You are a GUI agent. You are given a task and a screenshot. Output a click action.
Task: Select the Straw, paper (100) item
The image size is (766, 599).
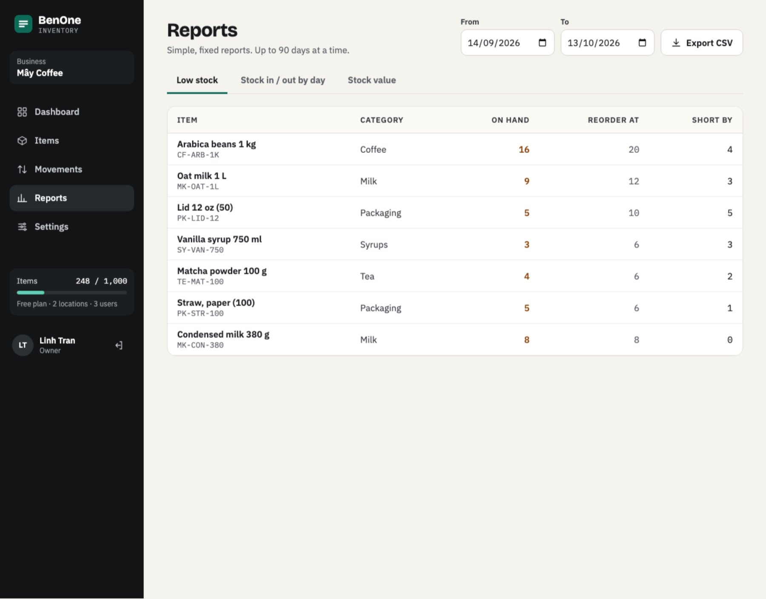[x=216, y=303]
